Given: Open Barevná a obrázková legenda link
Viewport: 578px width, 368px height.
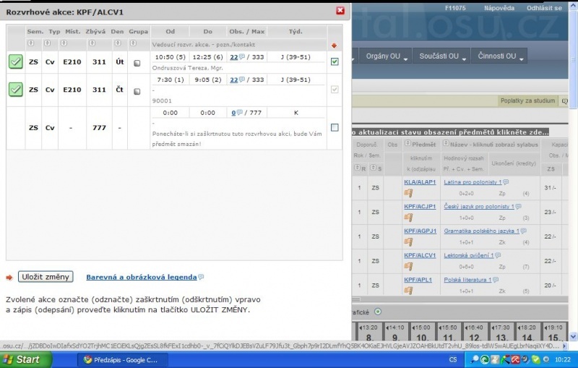Looking at the screenshot, I should tap(141, 277).
